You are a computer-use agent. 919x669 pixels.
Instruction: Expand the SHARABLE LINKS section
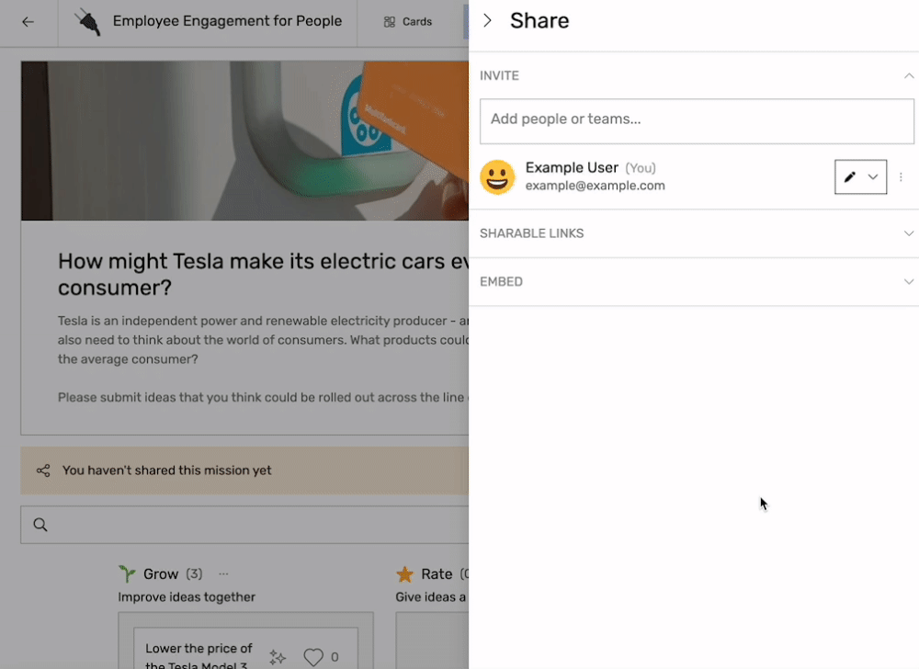[909, 233]
